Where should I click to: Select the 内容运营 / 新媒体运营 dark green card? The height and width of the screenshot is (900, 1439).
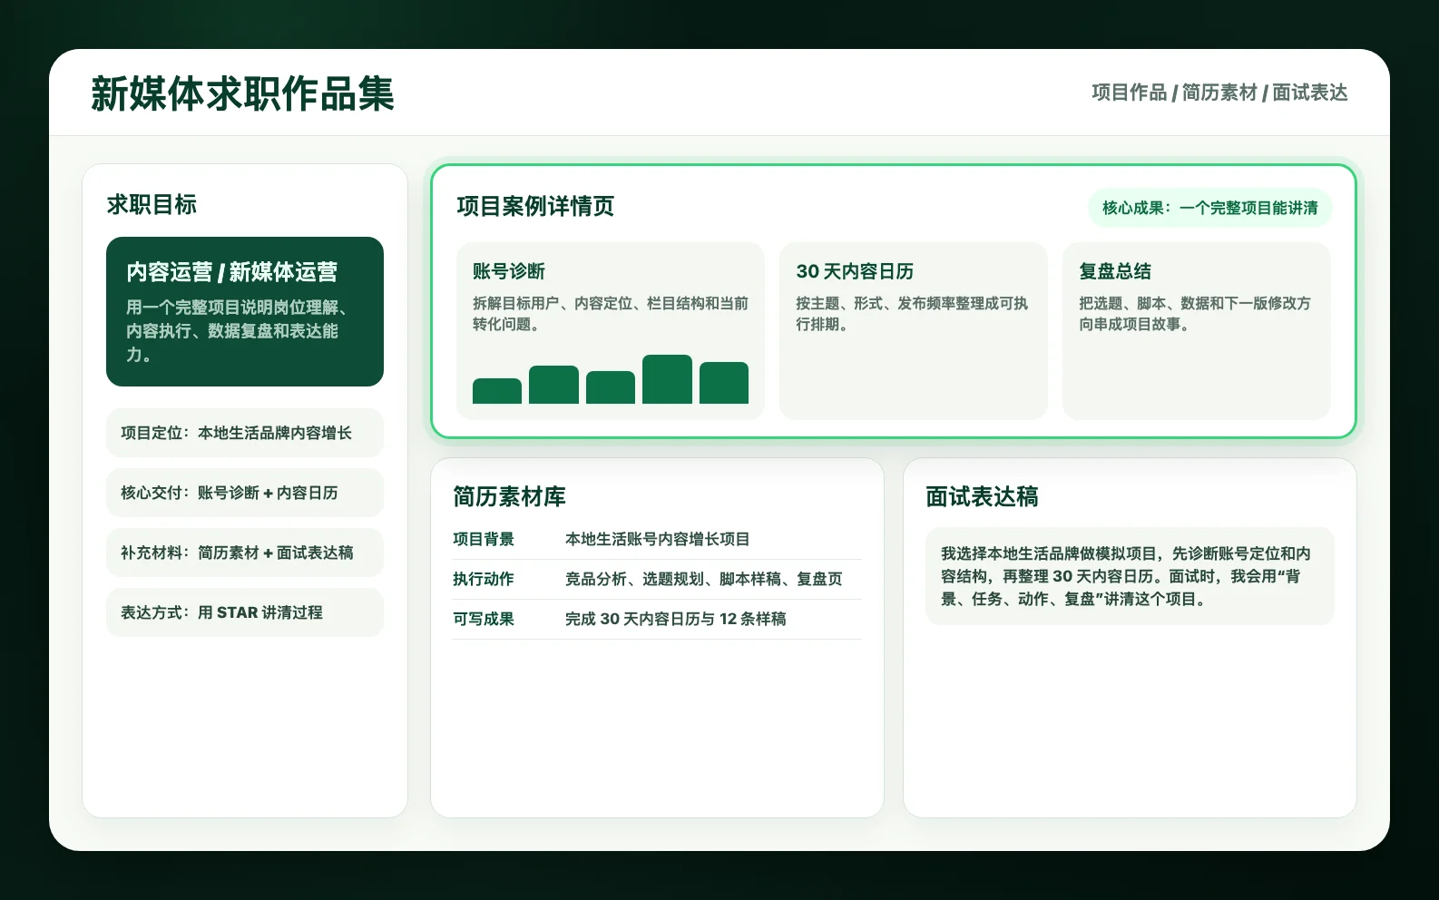245,311
